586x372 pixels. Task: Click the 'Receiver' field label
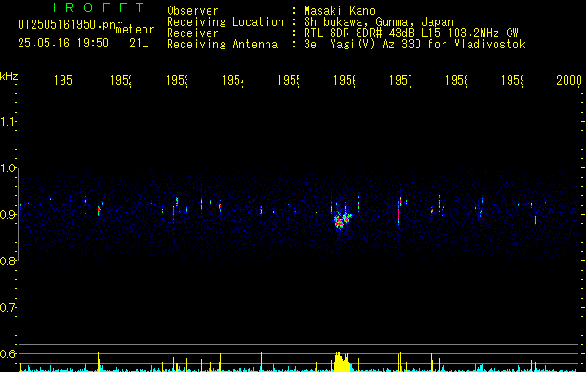(193, 33)
